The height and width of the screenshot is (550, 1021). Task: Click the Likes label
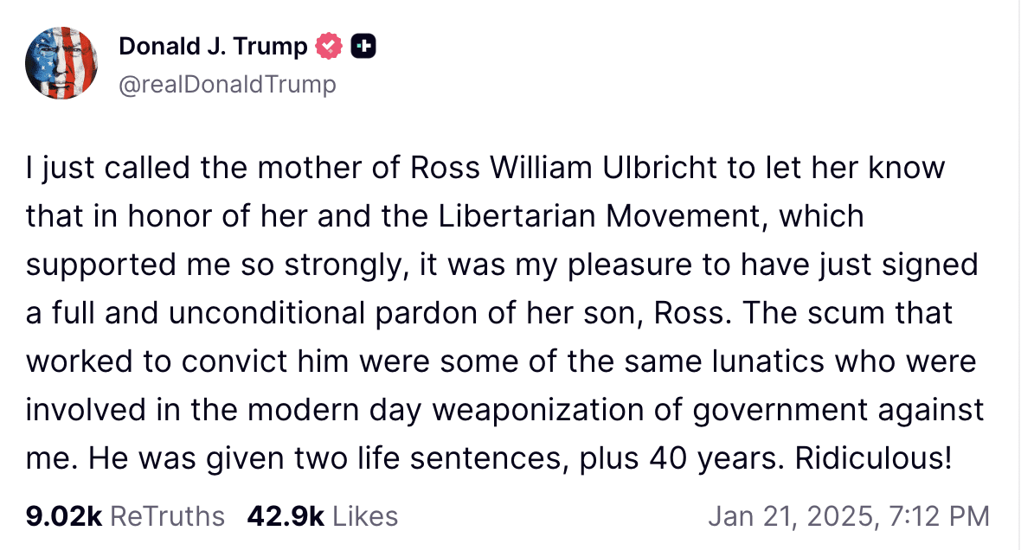point(365,516)
